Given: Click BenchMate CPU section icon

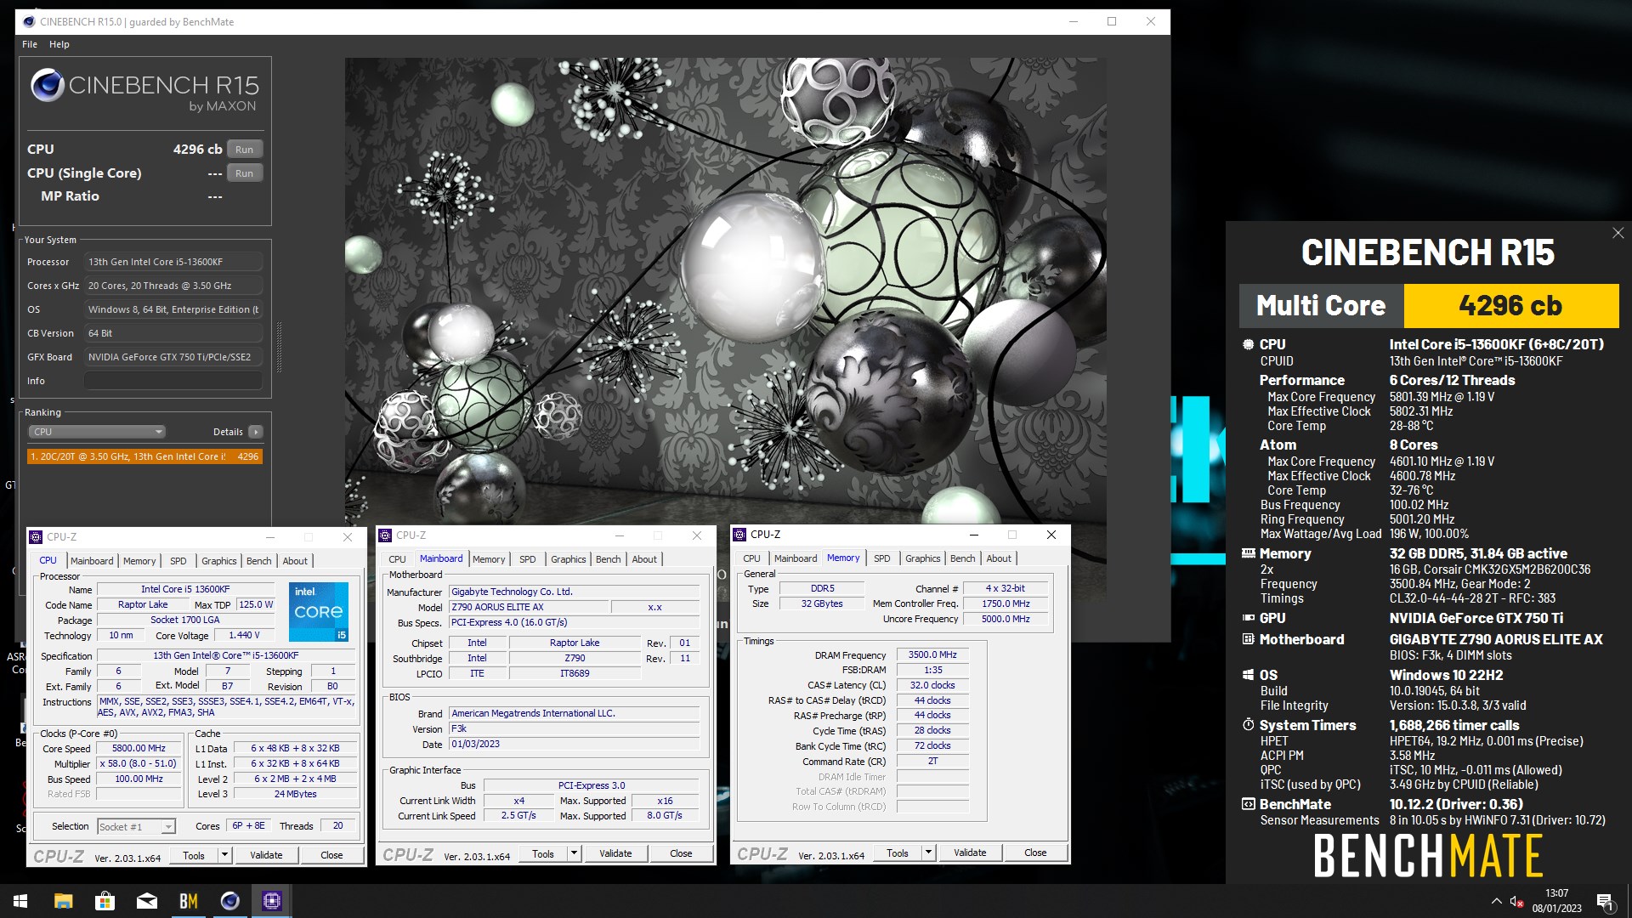Looking at the screenshot, I should click(x=1248, y=344).
